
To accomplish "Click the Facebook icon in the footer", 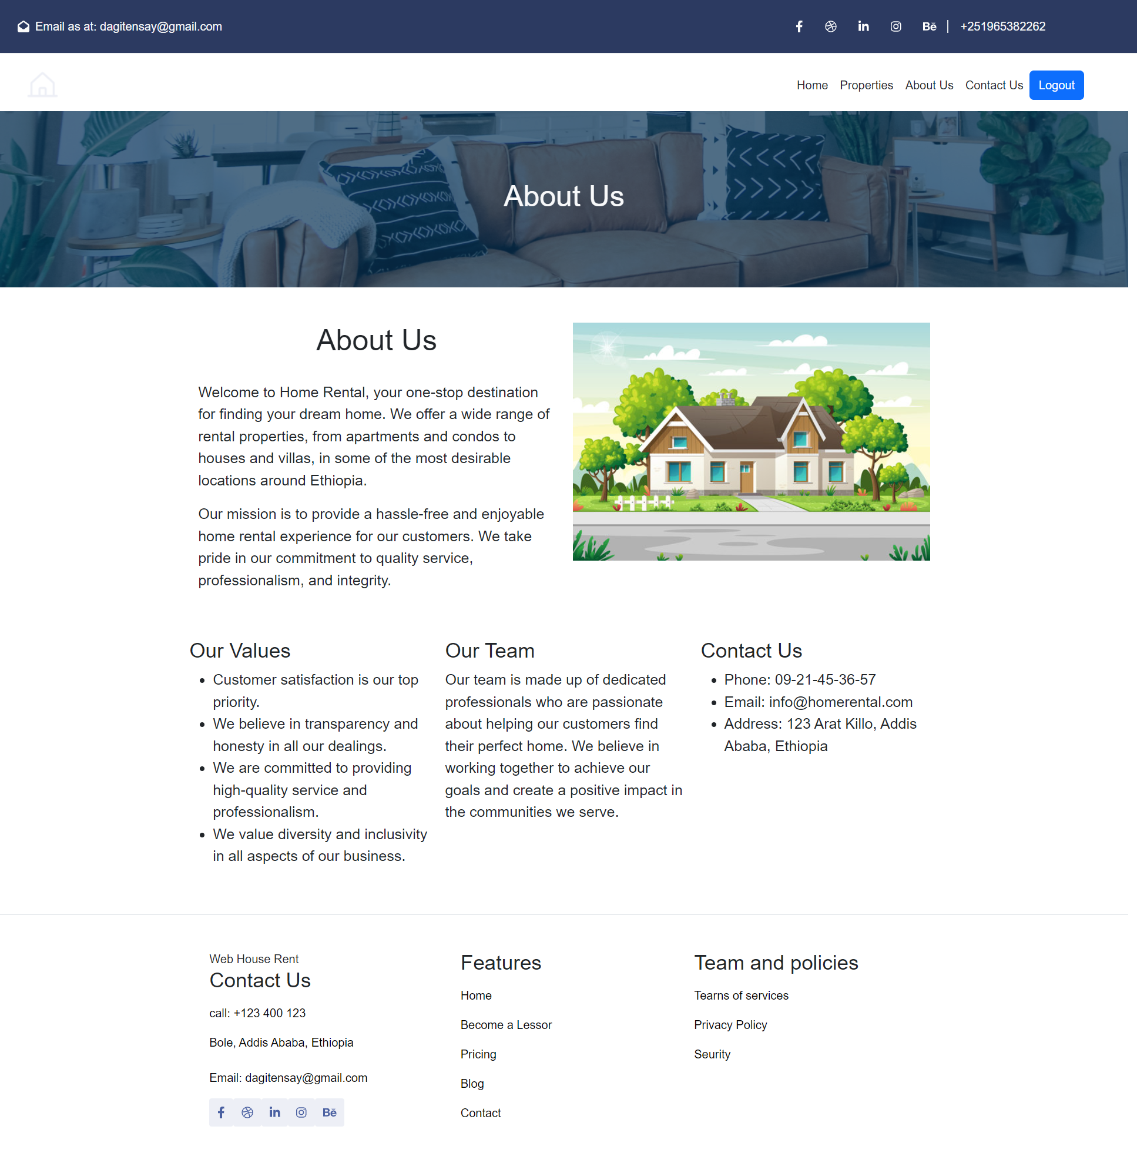I will click(x=221, y=1112).
